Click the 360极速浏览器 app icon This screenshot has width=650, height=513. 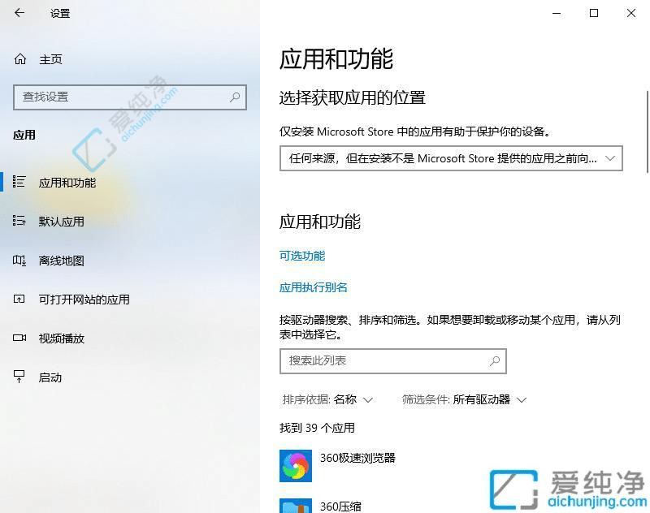pyautogui.click(x=296, y=465)
